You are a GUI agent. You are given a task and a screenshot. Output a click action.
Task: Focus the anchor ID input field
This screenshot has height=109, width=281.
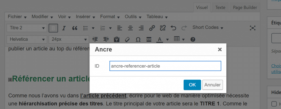pyautogui.click(x=165, y=66)
